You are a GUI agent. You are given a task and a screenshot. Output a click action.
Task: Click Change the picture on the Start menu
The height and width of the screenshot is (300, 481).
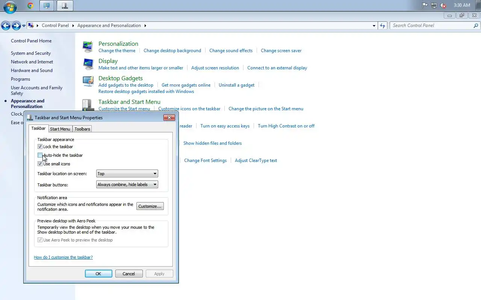pos(266,109)
